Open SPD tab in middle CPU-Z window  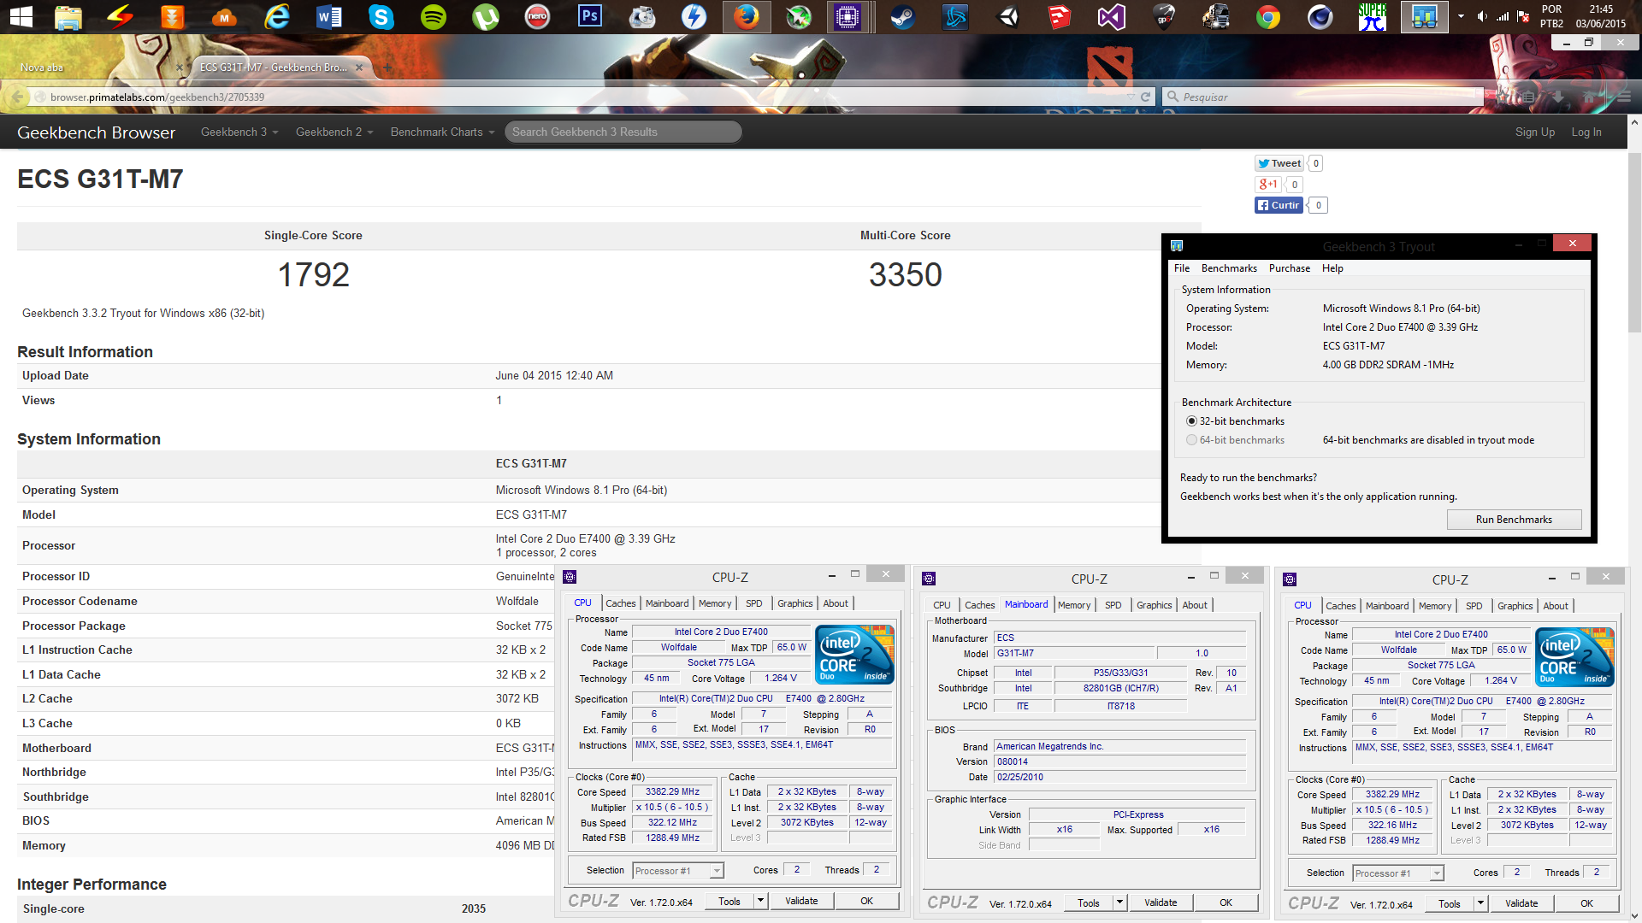point(1113,605)
